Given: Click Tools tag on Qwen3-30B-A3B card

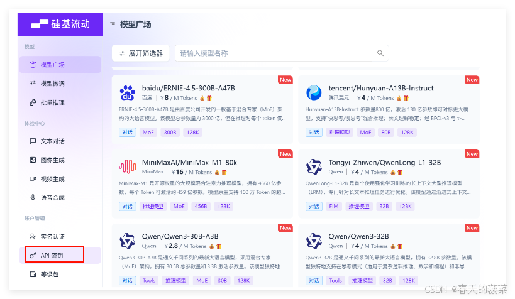Looking at the screenshot, I should click(149, 280).
